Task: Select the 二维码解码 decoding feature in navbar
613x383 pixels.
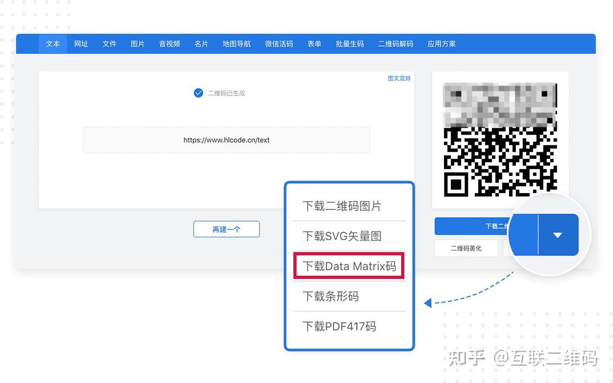Action: (x=395, y=44)
